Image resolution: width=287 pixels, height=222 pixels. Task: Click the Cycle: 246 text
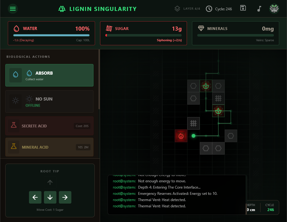click(x=223, y=9)
